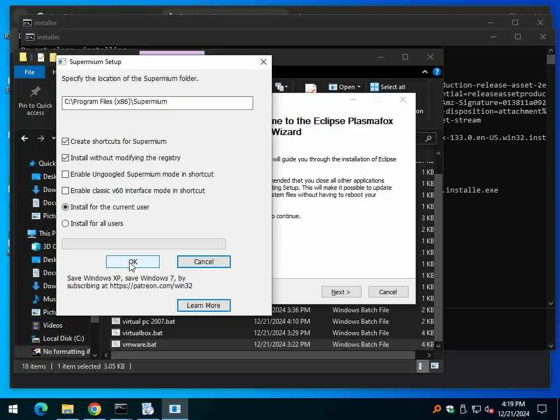
Task: Close the Supermium Setup dialog
Action: tap(264, 62)
